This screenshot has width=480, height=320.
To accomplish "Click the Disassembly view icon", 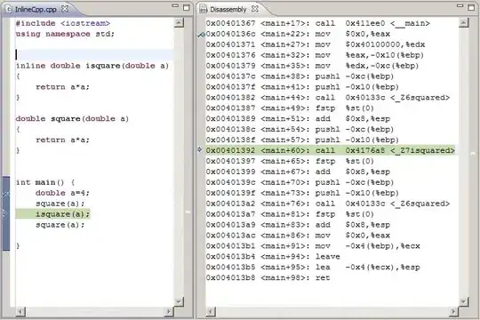I will point(204,10).
